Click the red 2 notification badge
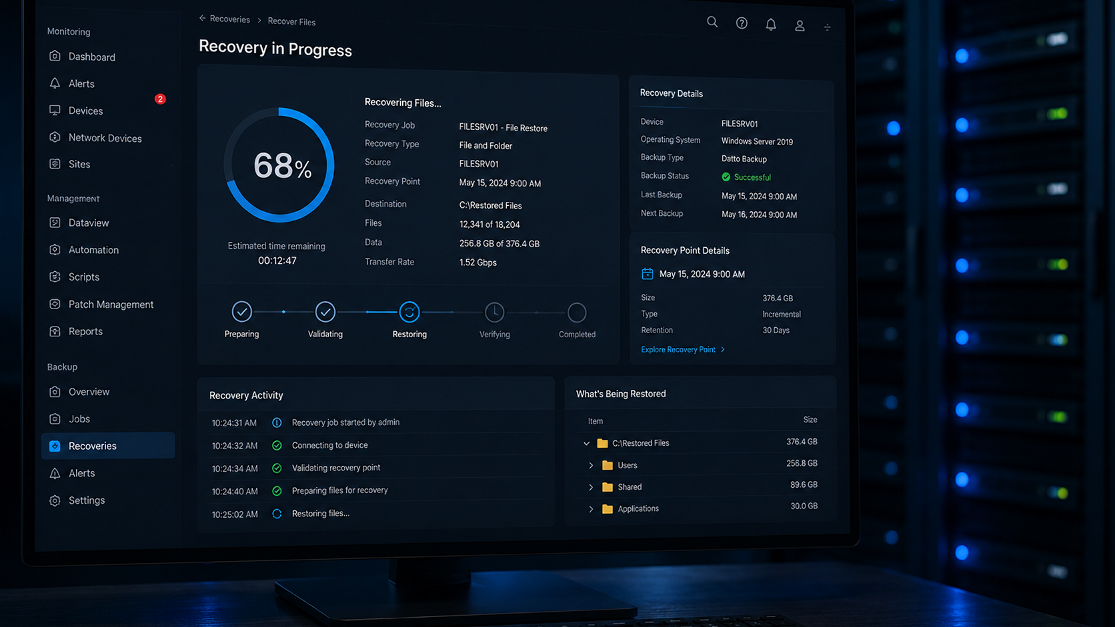 [x=160, y=99]
